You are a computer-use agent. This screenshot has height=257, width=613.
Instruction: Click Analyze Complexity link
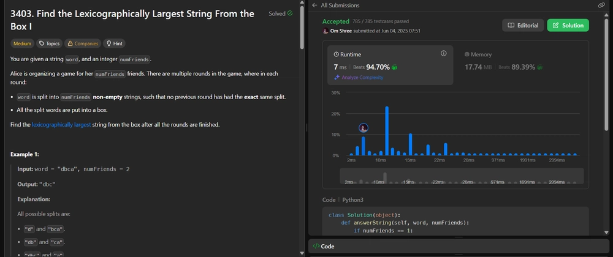coord(362,78)
